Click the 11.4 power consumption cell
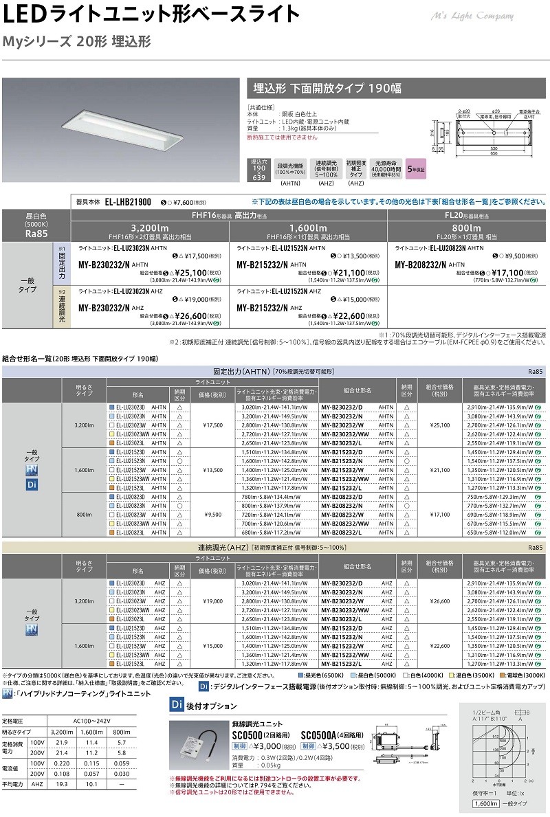Viewport: 550px width, 817px height. [91, 743]
